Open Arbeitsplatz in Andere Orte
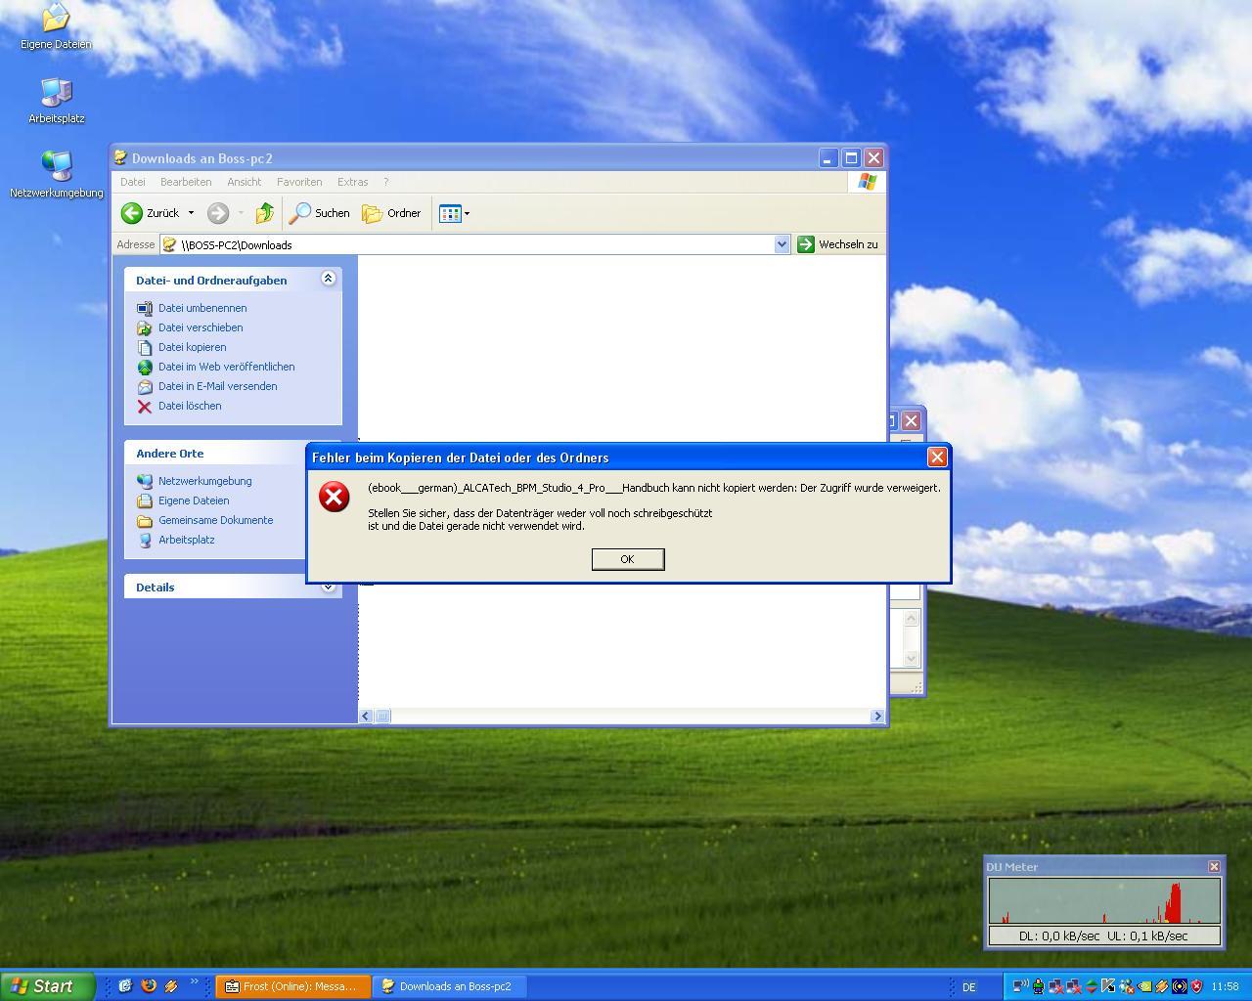Image resolution: width=1252 pixels, height=1001 pixels. pyautogui.click(x=186, y=540)
